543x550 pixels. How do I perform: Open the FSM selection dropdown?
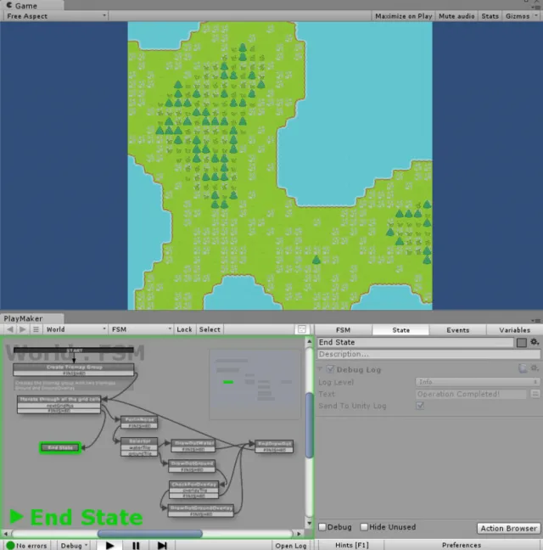[141, 329]
